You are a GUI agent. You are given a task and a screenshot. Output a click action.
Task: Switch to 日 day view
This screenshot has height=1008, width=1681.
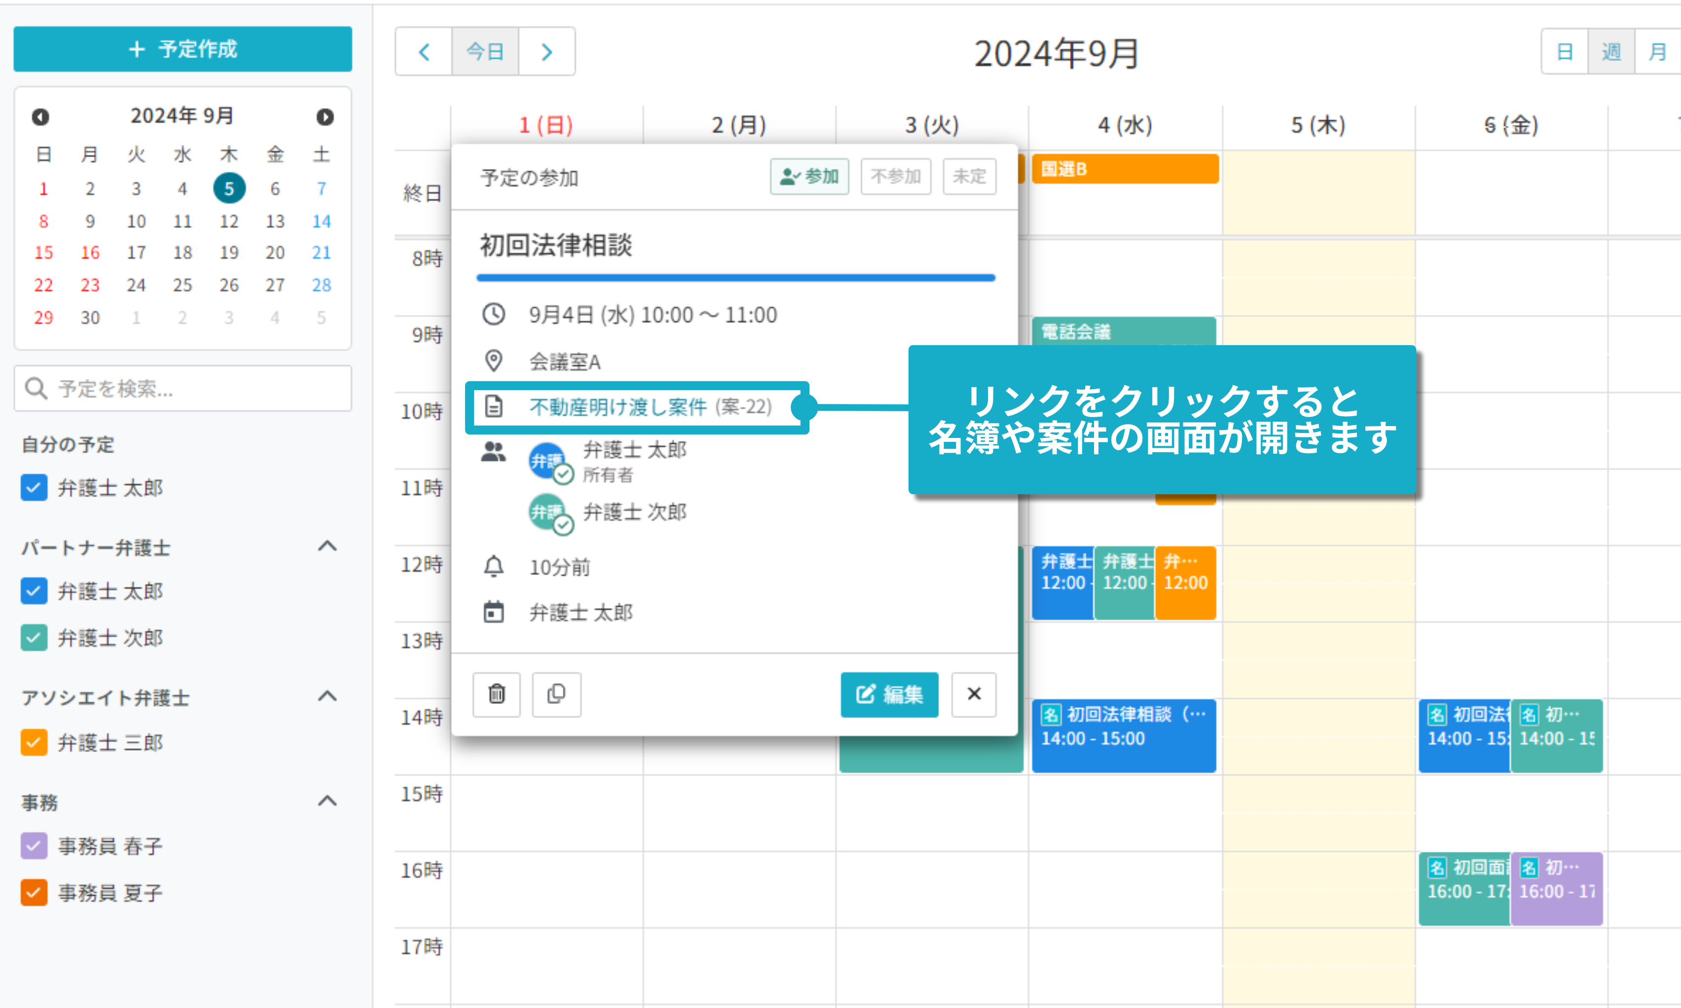pyautogui.click(x=1565, y=52)
